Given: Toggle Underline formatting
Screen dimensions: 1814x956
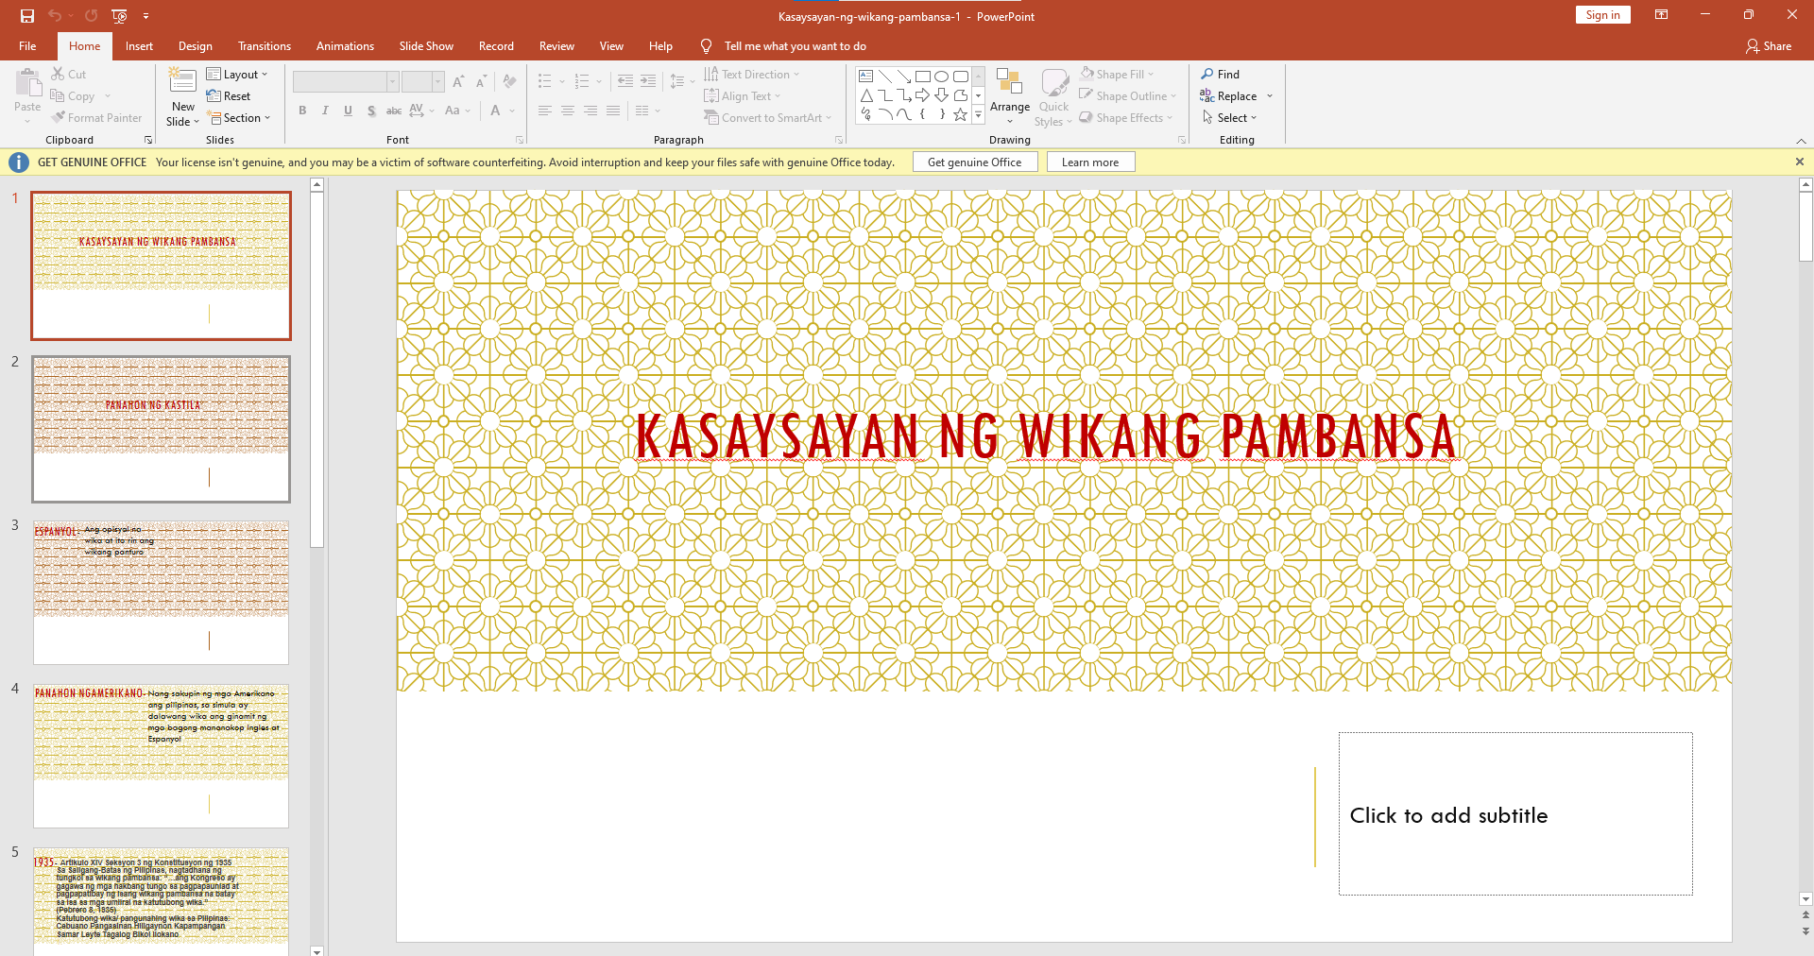Looking at the screenshot, I should click(x=348, y=111).
